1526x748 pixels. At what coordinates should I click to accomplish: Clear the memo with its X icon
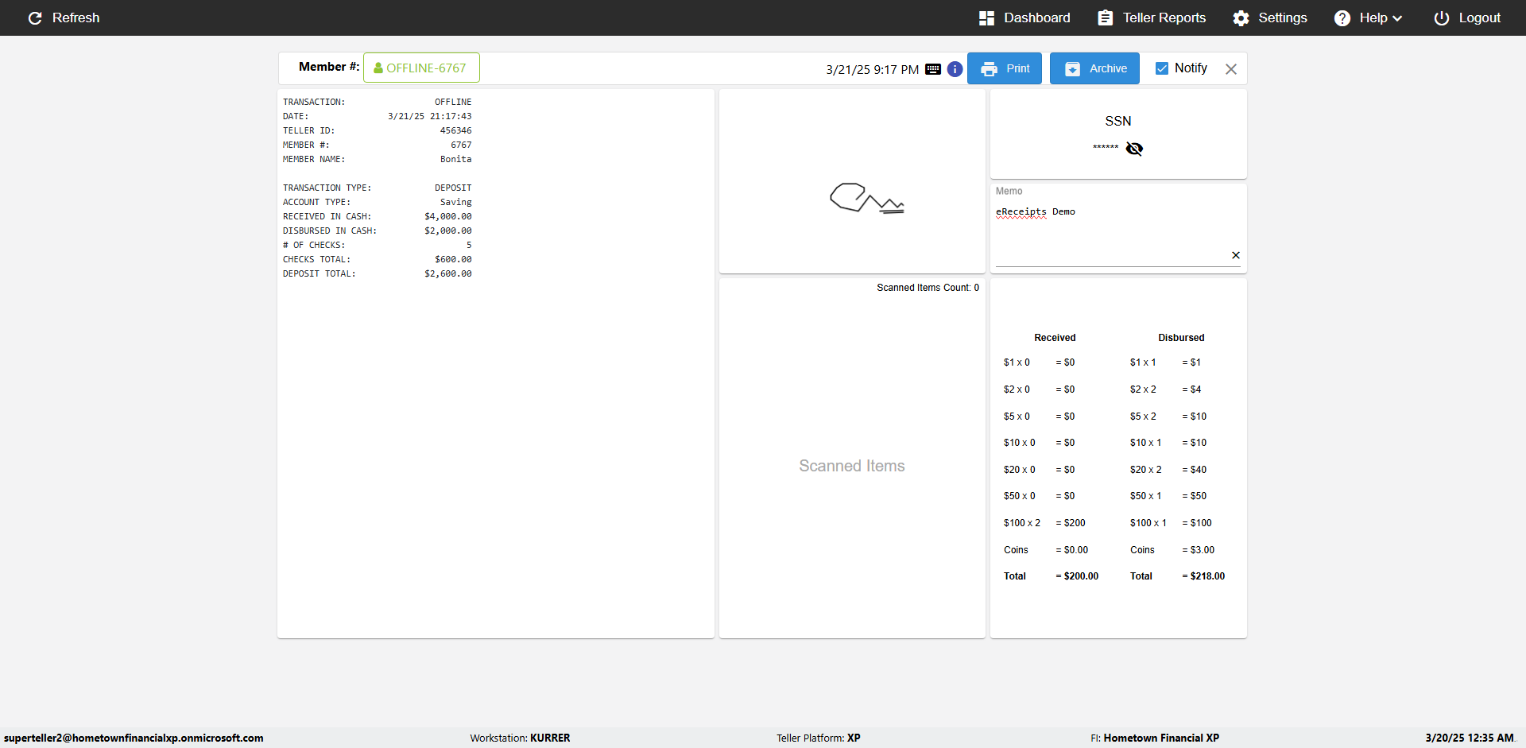pos(1236,255)
